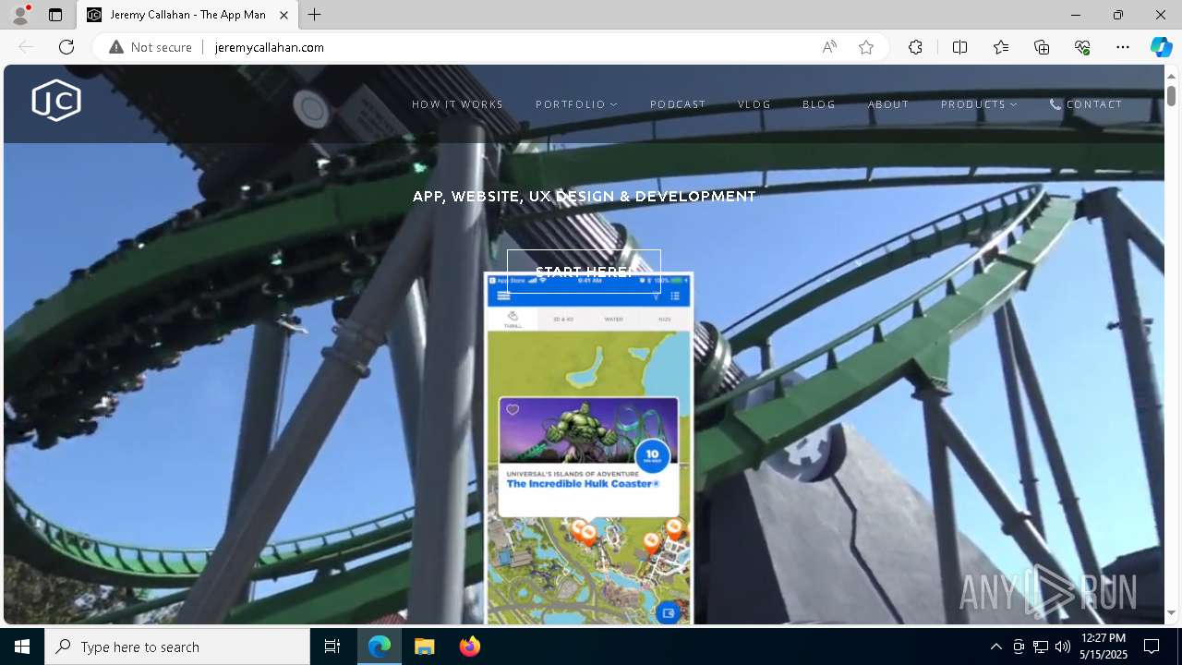Open the Podcast page

678,104
